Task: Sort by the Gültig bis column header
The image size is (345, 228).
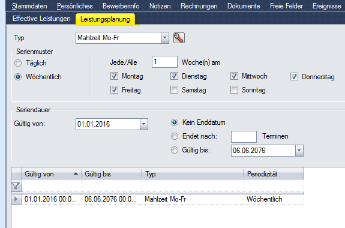Action: [112, 174]
